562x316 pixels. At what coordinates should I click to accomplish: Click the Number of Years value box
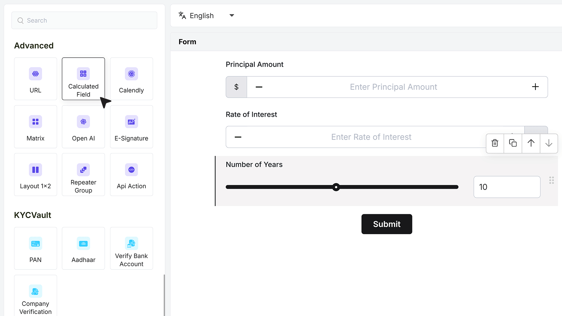pyautogui.click(x=507, y=187)
